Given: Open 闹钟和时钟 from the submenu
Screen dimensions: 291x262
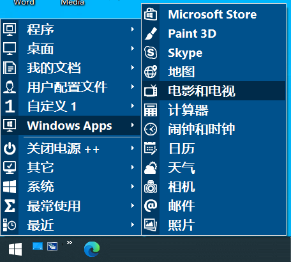Looking at the screenshot, I should tap(214, 129).
